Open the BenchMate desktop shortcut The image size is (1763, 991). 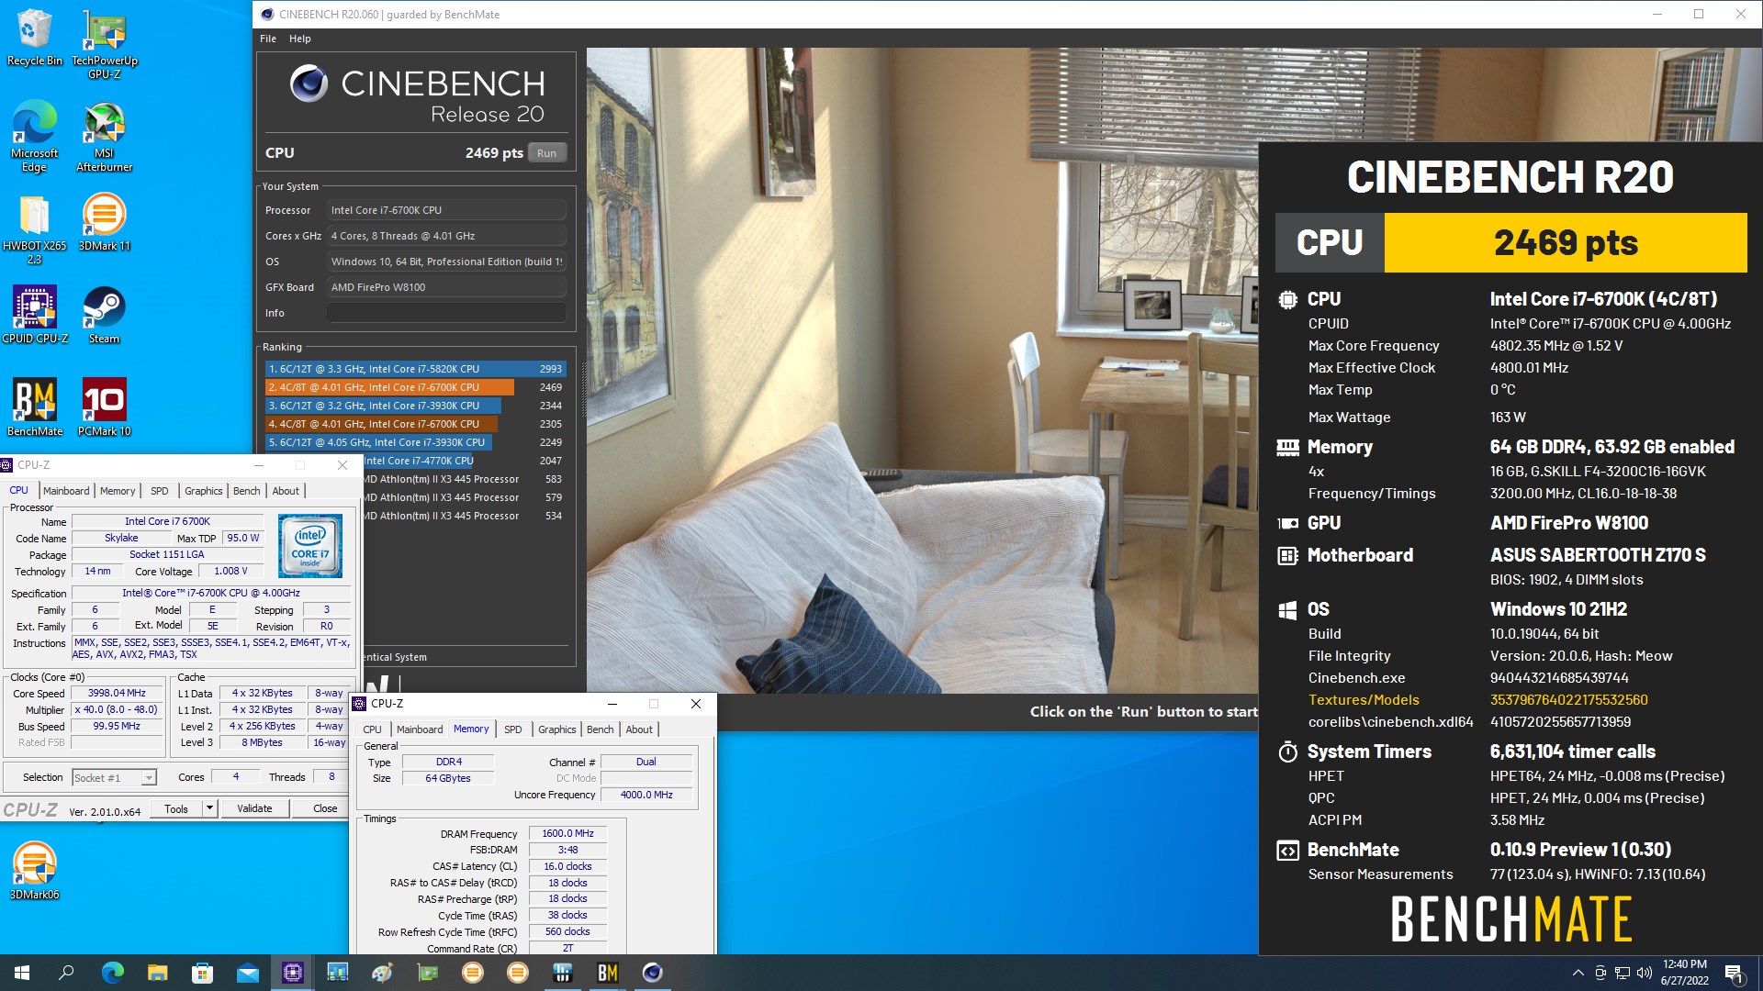34,406
